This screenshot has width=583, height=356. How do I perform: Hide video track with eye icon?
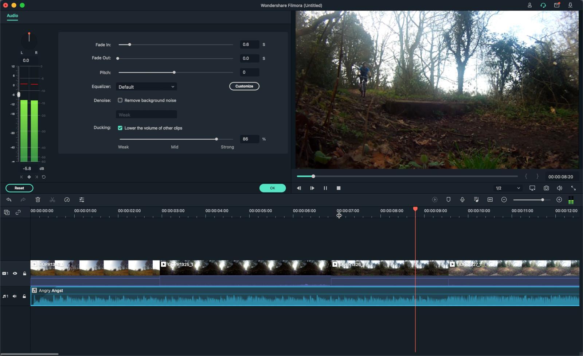tap(15, 273)
